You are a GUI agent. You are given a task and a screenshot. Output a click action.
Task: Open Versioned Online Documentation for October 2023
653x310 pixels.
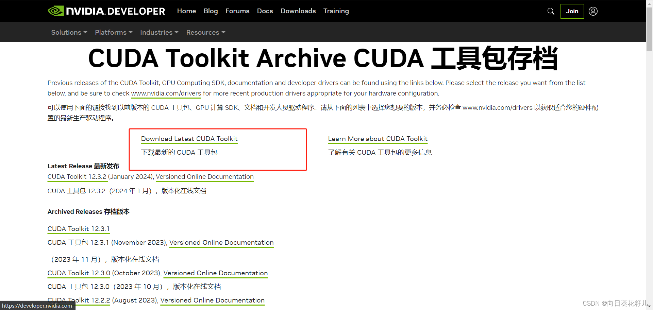coord(216,273)
